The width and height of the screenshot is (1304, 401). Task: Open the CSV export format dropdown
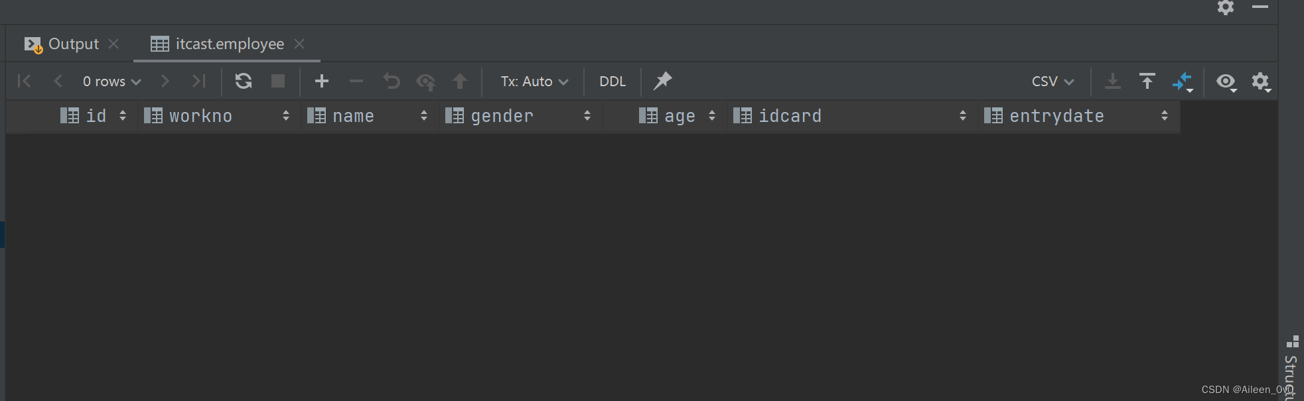[1052, 81]
